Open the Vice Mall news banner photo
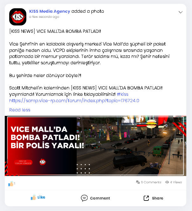Viewport: 192px width, 211px height. 96,146
